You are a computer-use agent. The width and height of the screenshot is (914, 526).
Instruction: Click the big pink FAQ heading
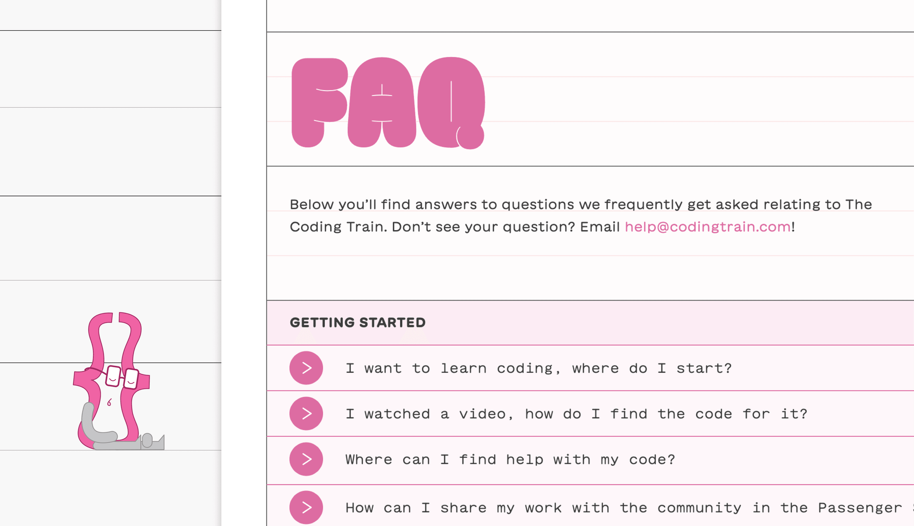[x=388, y=103]
